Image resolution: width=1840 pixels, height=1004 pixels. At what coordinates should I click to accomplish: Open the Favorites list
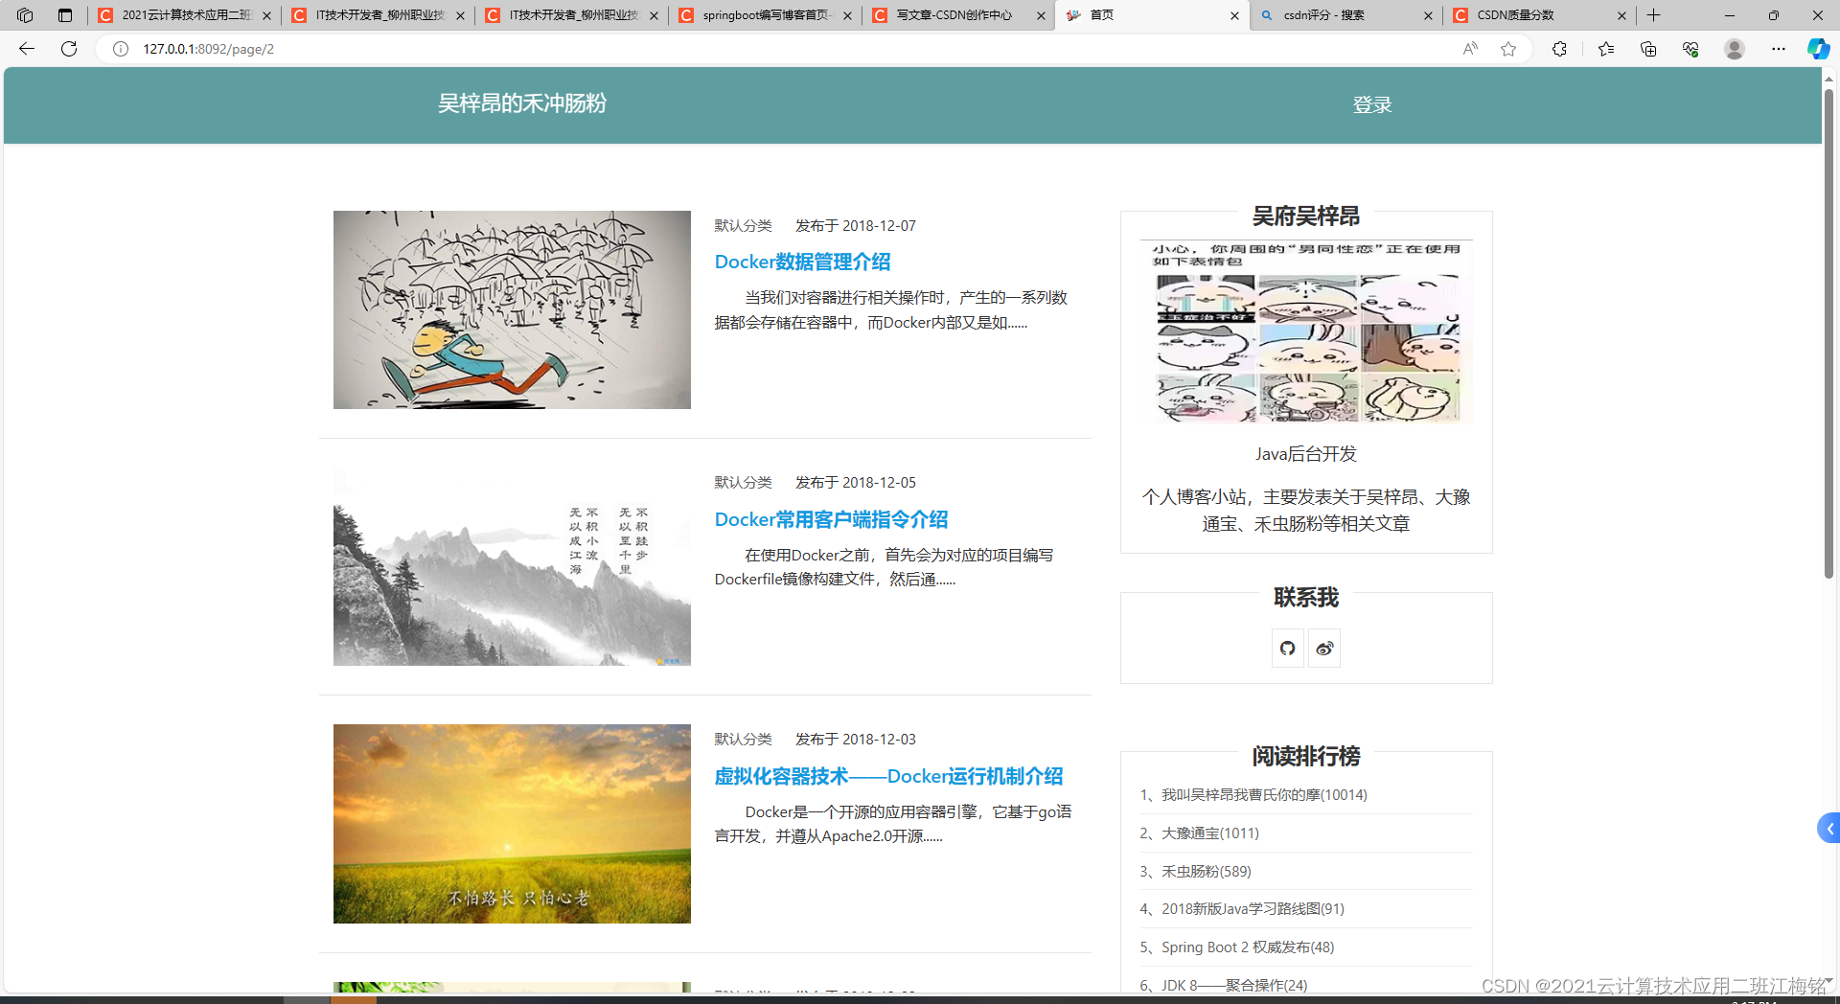1606,49
